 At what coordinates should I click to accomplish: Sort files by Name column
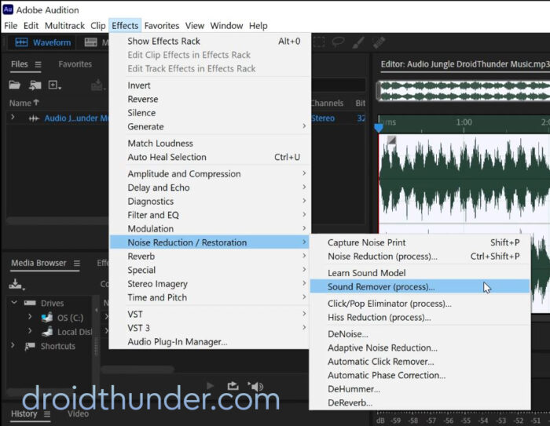pos(24,103)
